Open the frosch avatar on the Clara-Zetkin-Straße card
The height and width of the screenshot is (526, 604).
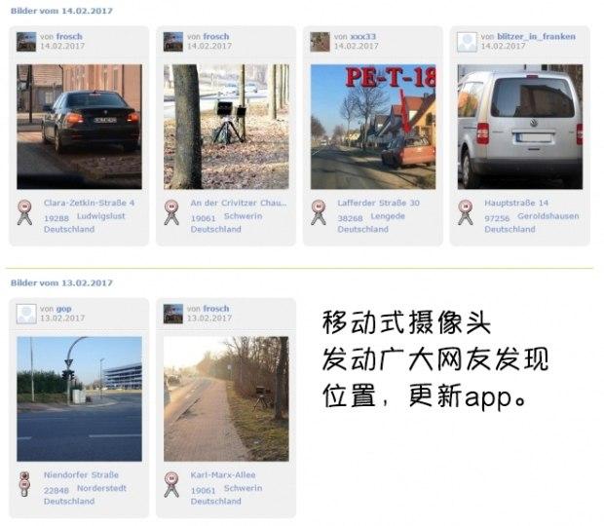pyautogui.click(x=26, y=42)
